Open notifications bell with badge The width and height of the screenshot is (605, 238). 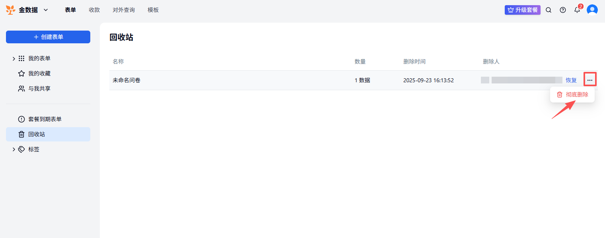pos(577,10)
